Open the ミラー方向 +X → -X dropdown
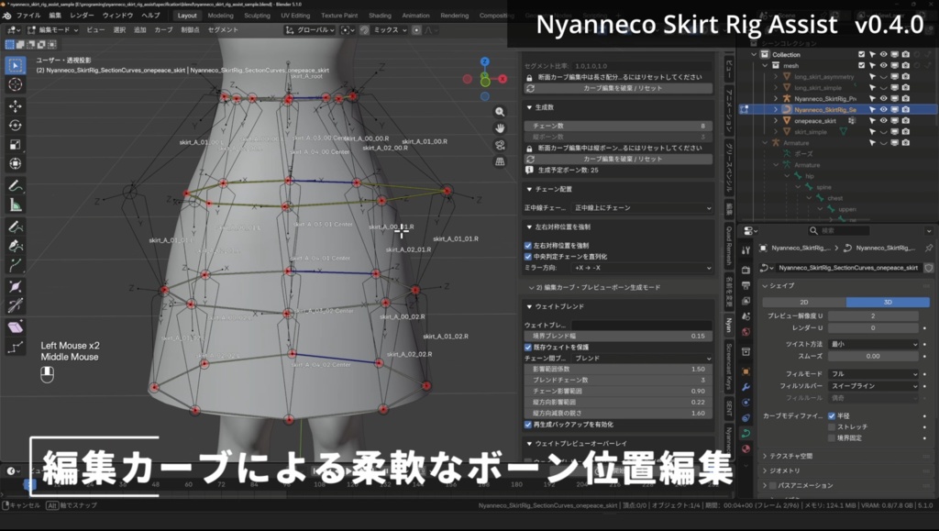 click(642, 268)
